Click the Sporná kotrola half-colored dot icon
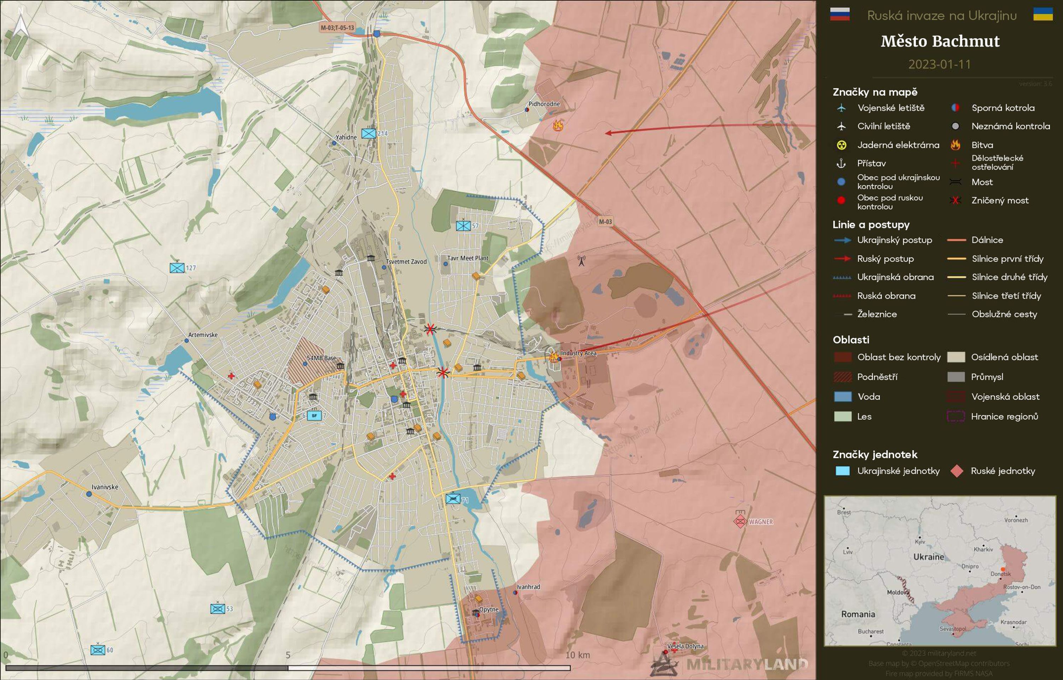1063x680 pixels. point(955,108)
